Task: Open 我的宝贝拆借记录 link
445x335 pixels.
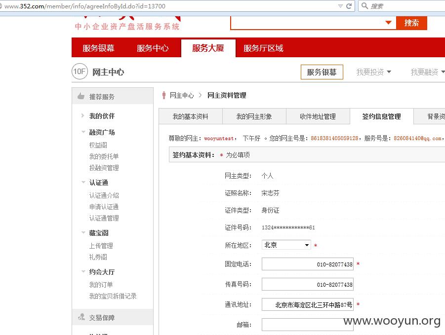Action: (x=113, y=296)
